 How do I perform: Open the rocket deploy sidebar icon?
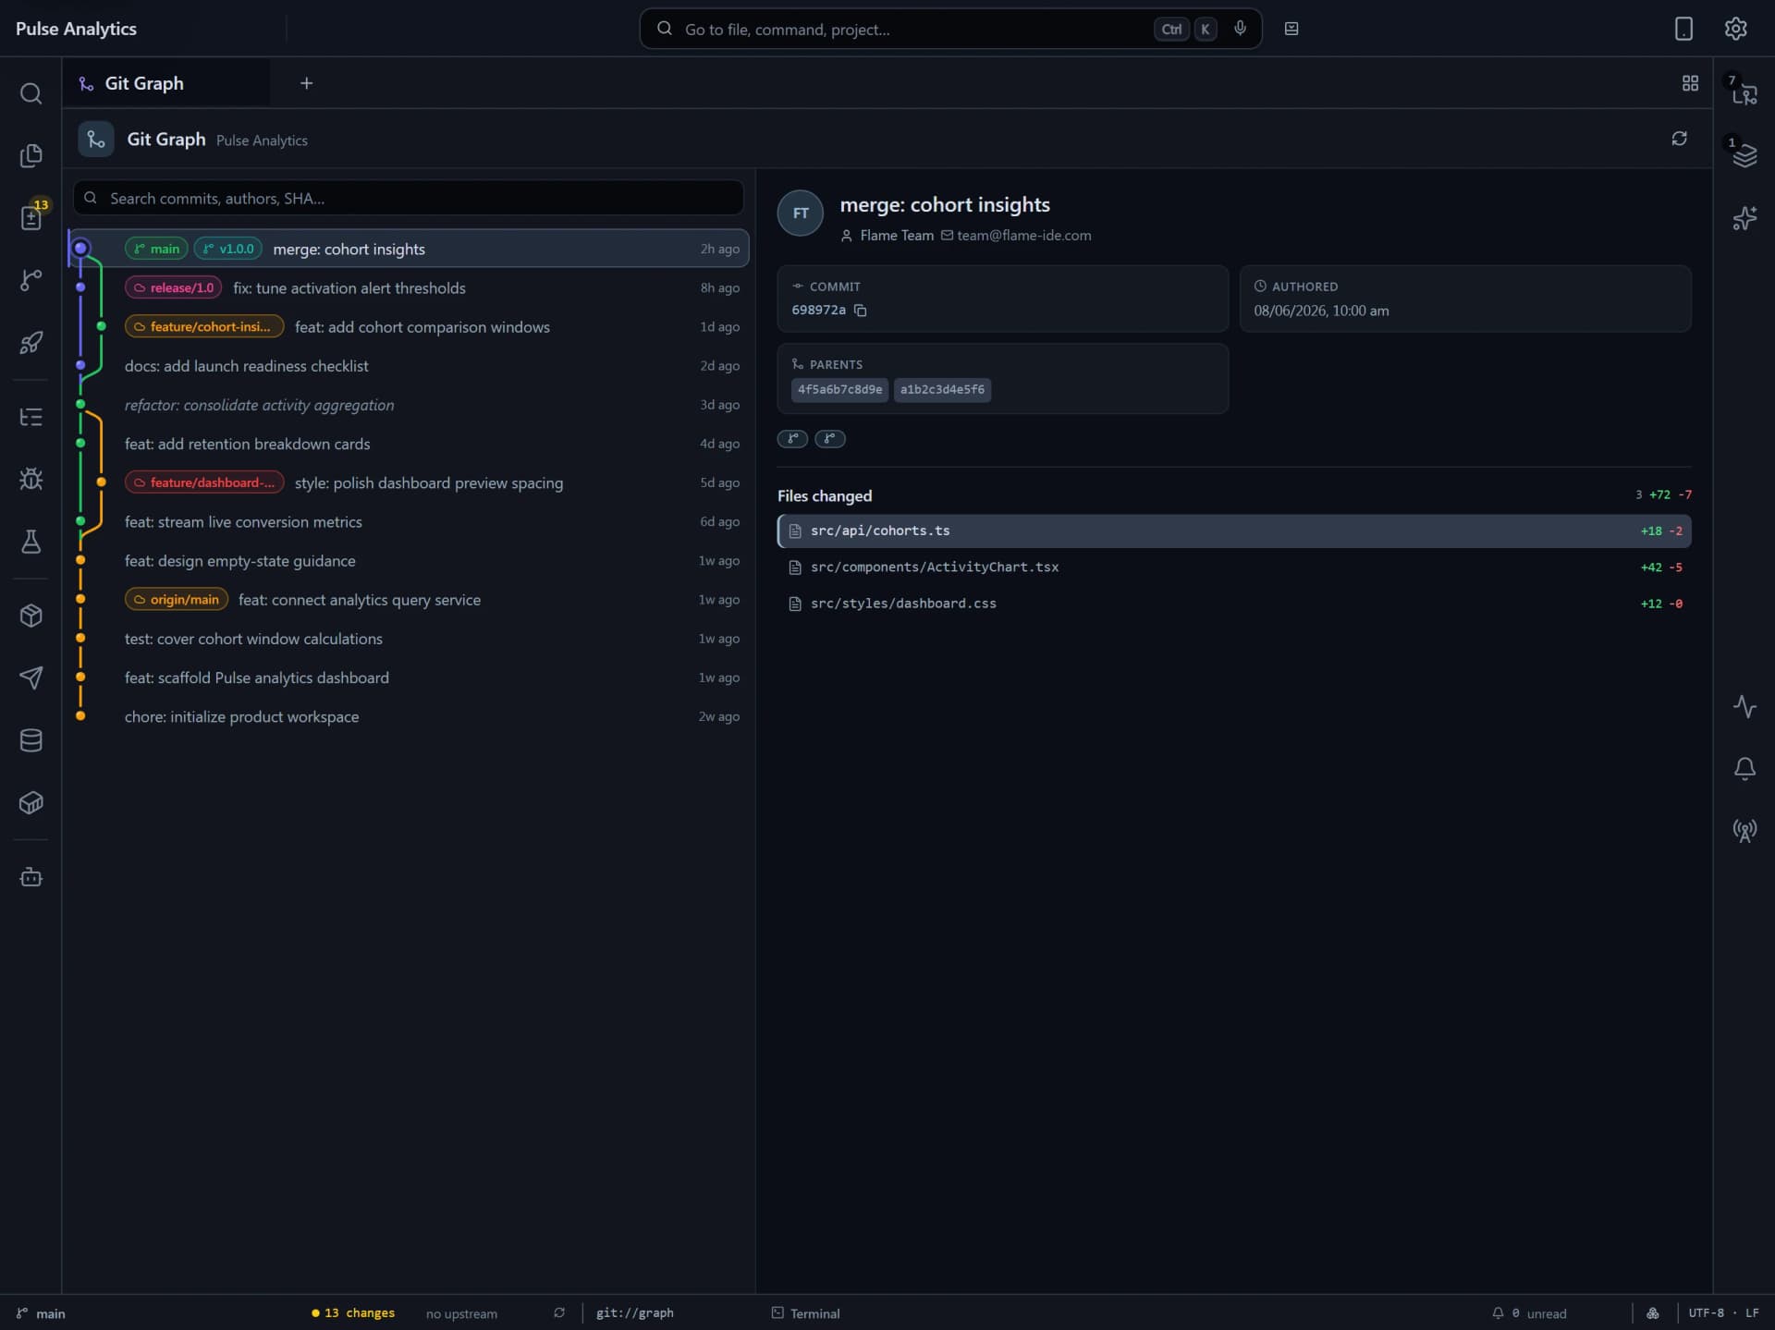coord(31,343)
